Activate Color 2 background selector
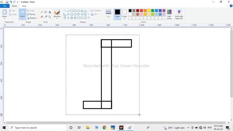 [x=125, y=14]
